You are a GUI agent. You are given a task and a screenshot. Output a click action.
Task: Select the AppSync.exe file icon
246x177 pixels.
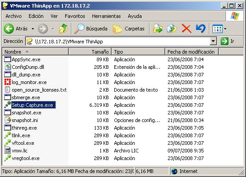(8, 59)
